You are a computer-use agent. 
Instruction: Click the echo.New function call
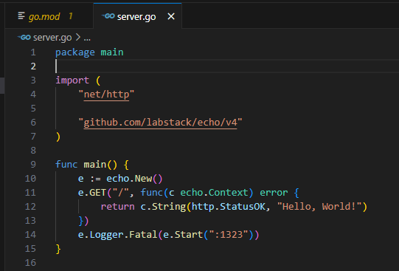click(134, 179)
